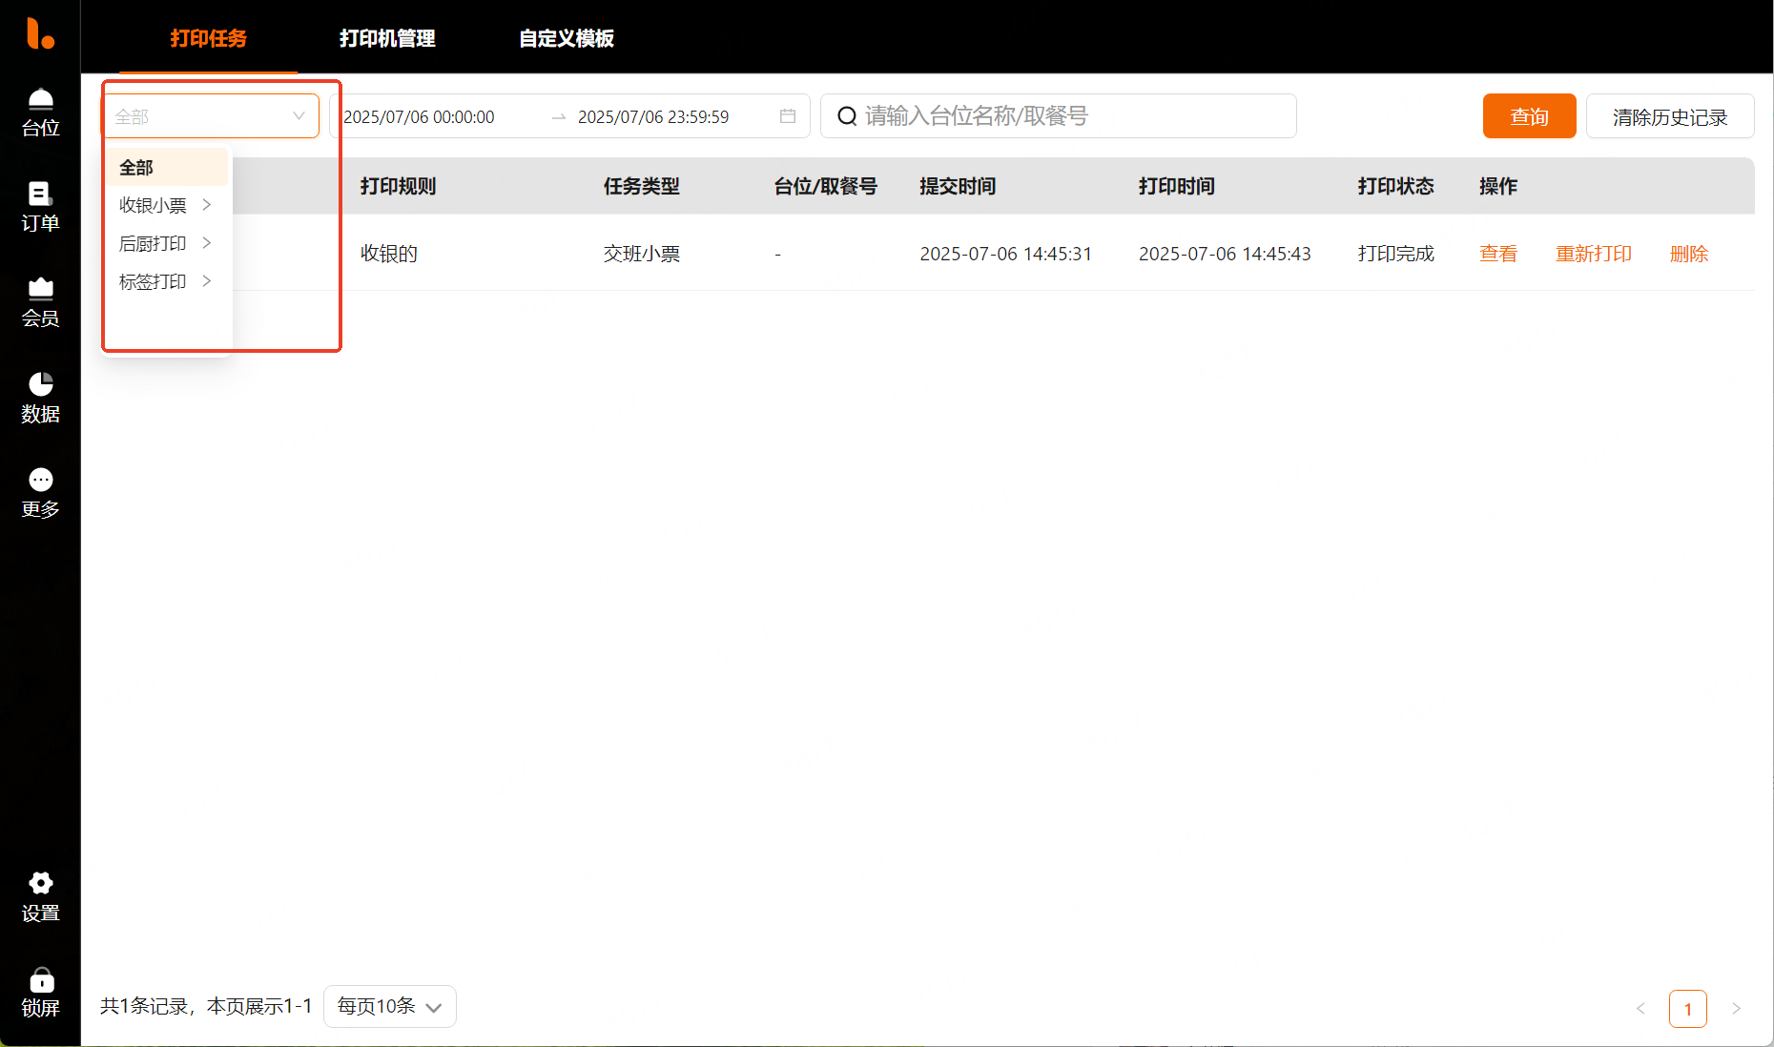The width and height of the screenshot is (1774, 1047).
Task: Select 收银小票 option in dropdown list
Action: [x=153, y=205]
